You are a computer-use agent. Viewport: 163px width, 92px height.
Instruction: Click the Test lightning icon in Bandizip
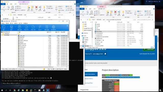(x=40, y=27)
